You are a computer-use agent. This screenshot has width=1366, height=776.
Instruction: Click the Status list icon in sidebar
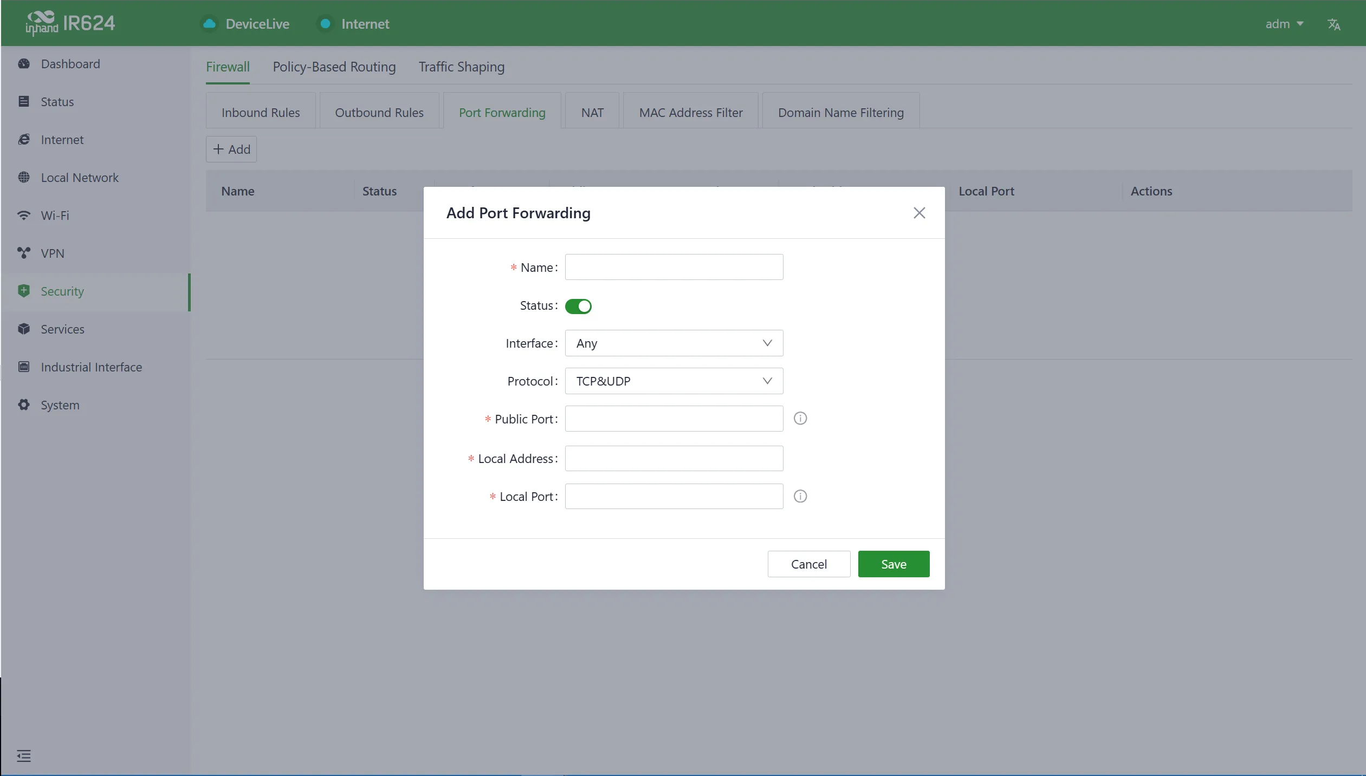24,102
